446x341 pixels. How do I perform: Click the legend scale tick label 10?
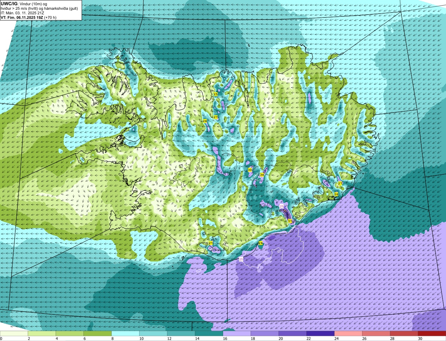(141, 339)
